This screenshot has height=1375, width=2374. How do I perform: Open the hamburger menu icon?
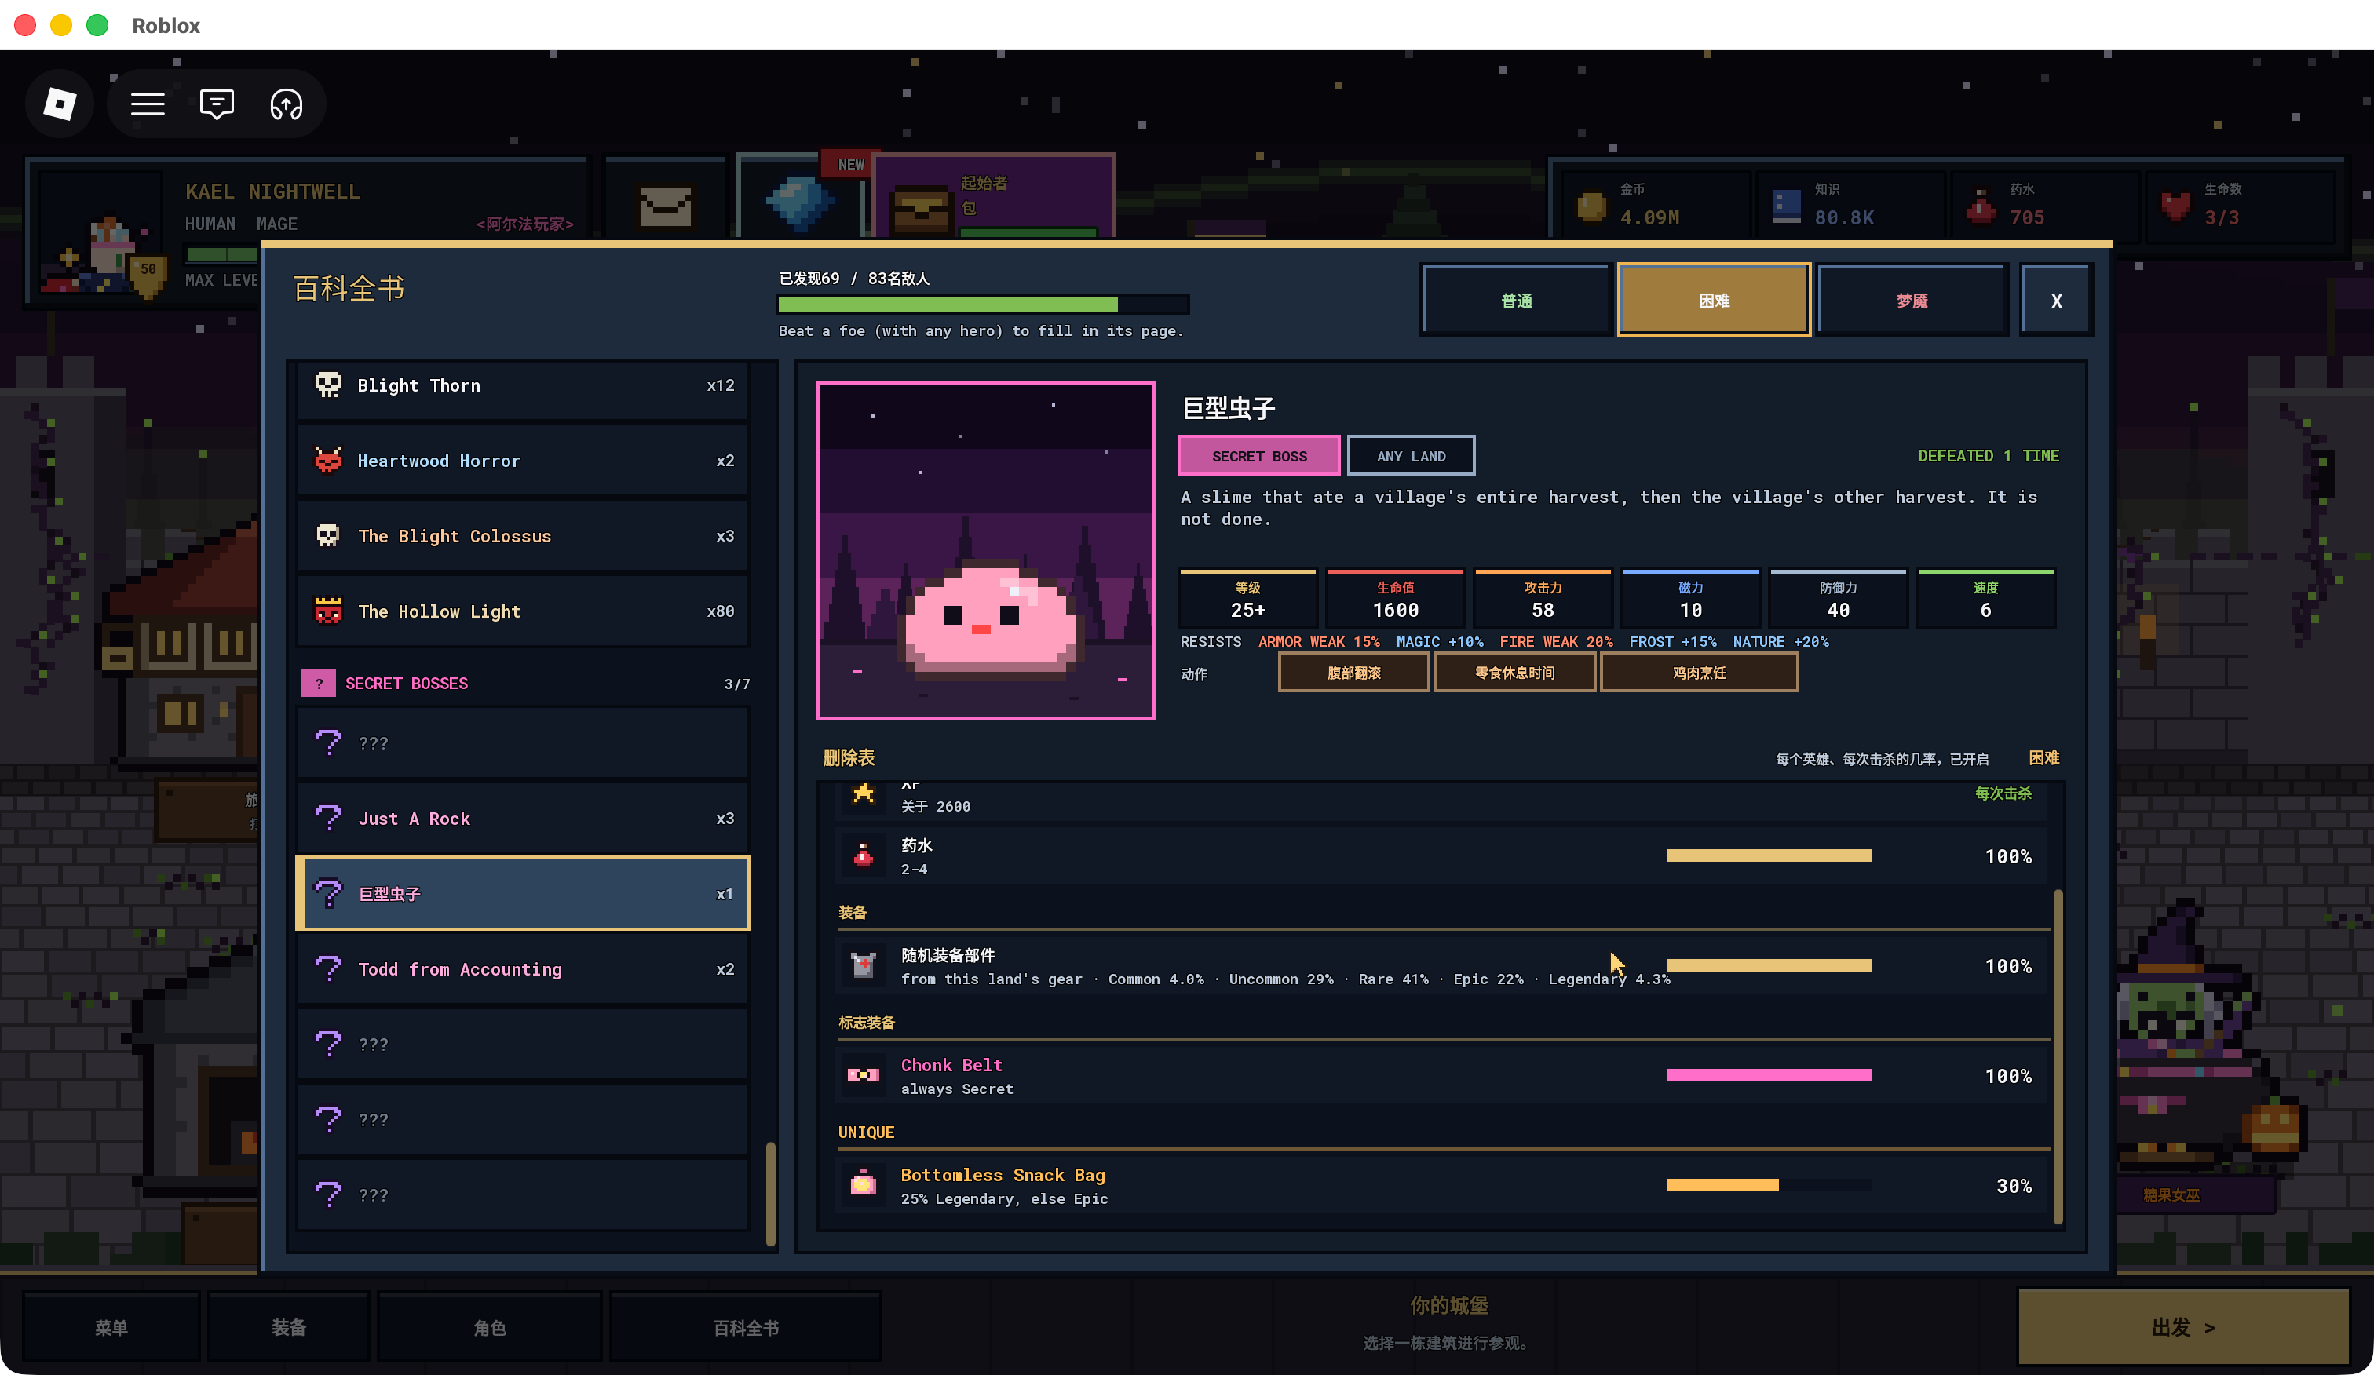coord(147,104)
